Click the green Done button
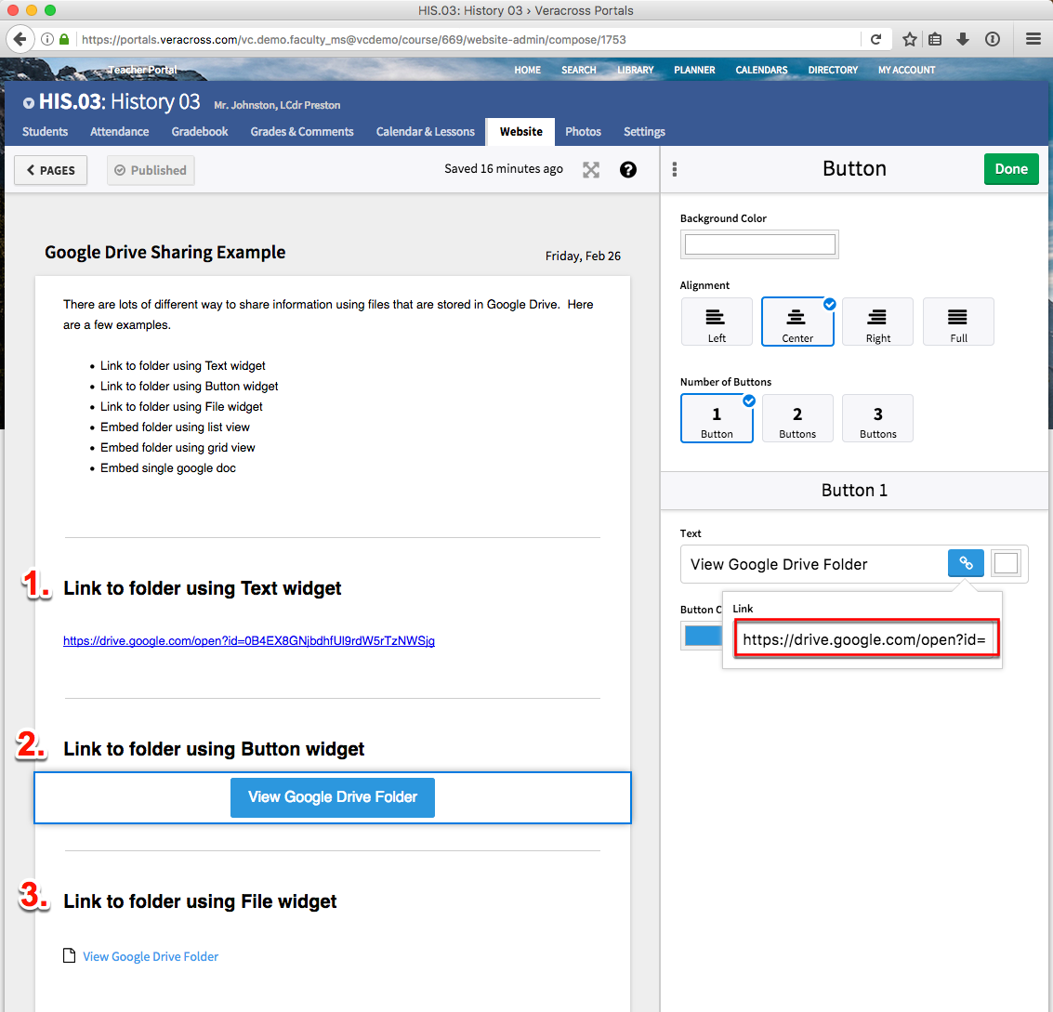Screen dimensions: 1053x1012 coord(1010,169)
